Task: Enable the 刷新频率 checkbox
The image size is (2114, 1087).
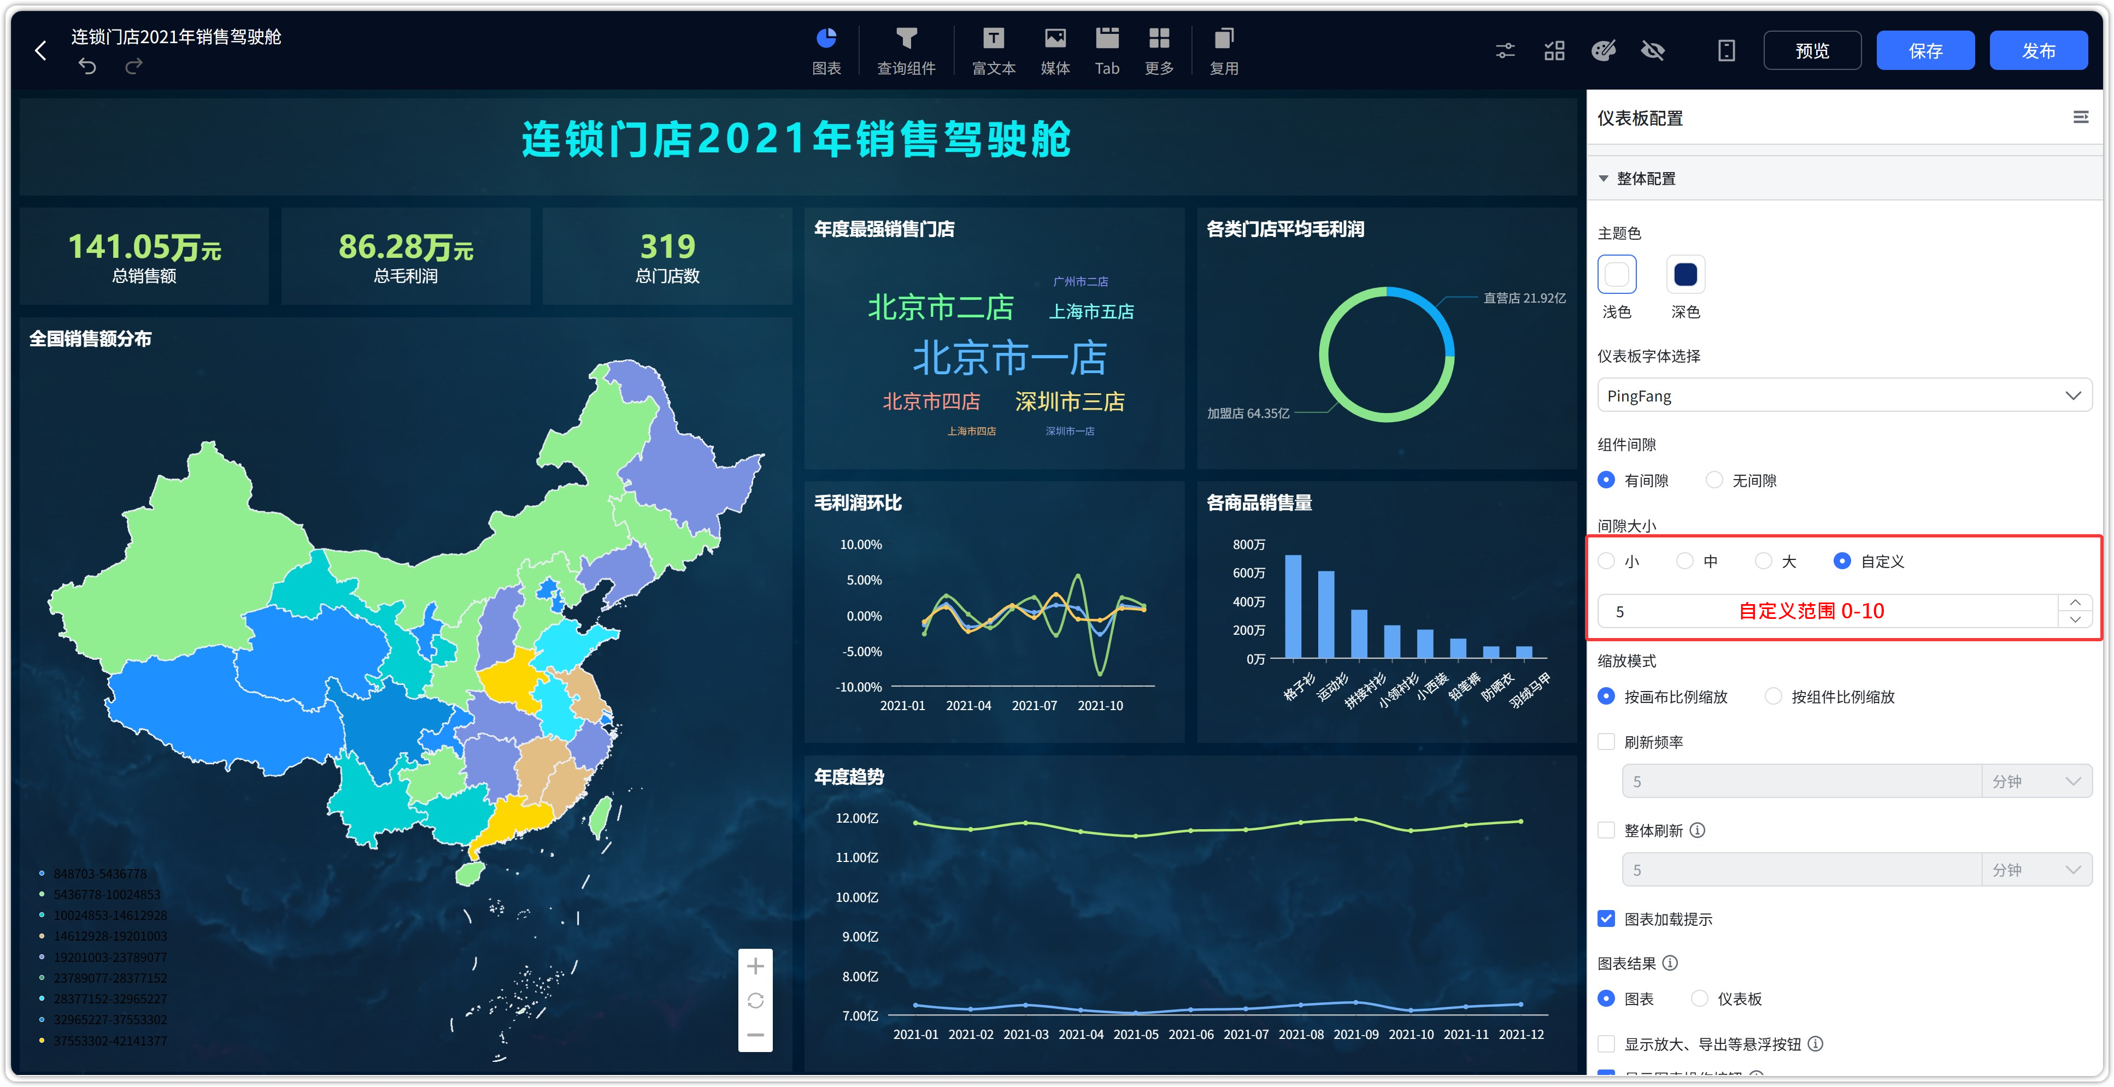Action: click(1606, 742)
